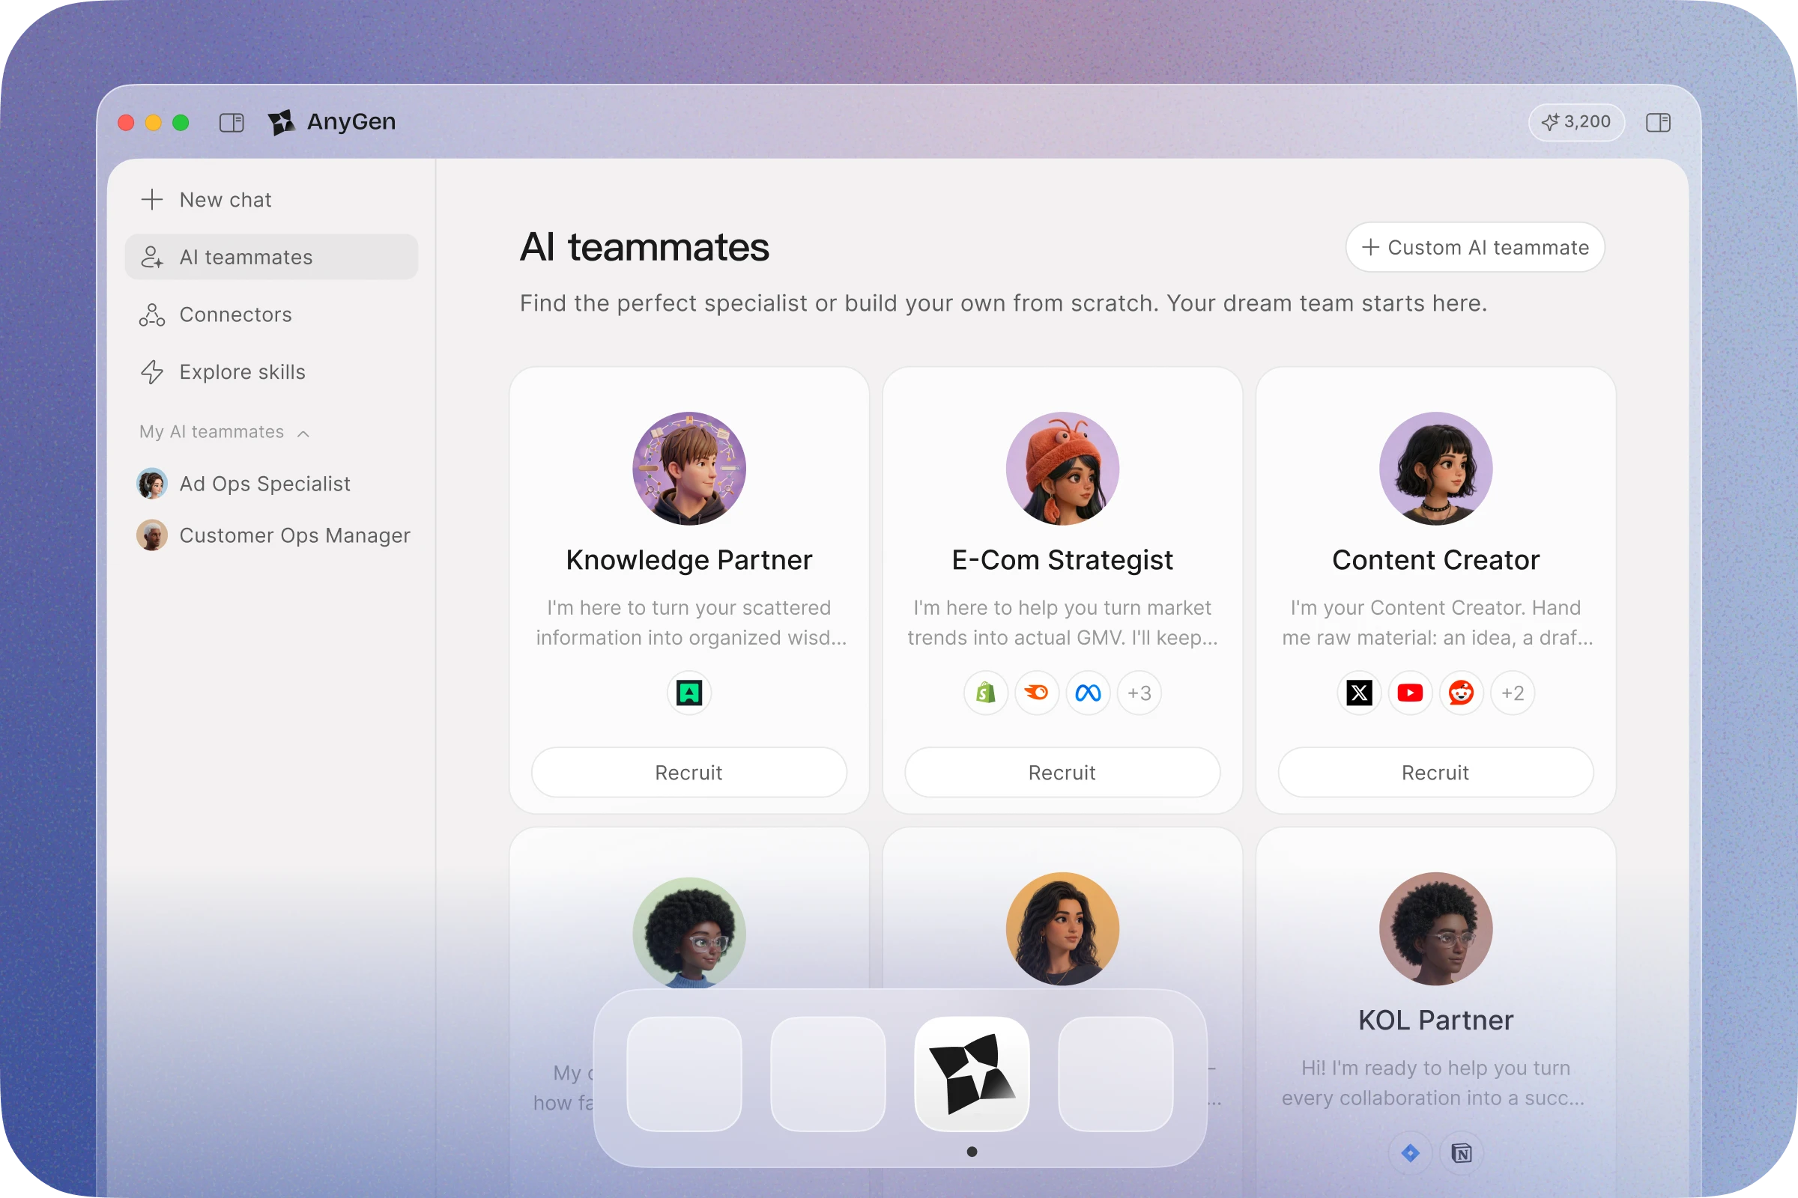Viewport: 1798px width, 1198px height.
Task: Recruit the Knowledge Partner
Action: tap(688, 773)
